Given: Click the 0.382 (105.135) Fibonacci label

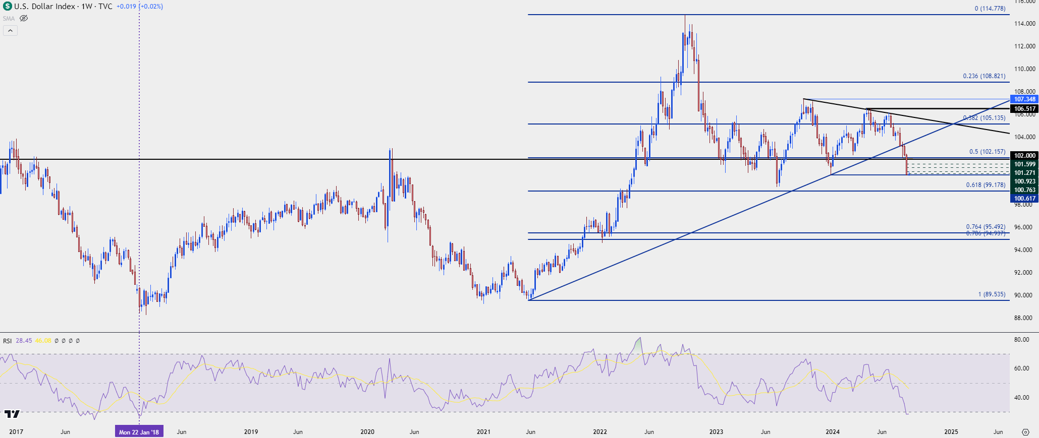Looking at the screenshot, I should pyautogui.click(x=984, y=118).
